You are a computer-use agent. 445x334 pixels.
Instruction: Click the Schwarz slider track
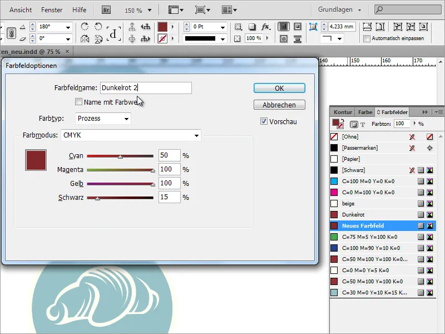point(120,198)
